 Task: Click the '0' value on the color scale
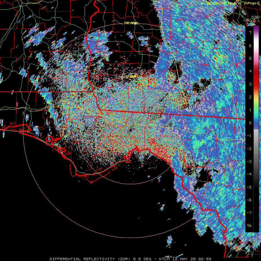coord(250,123)
